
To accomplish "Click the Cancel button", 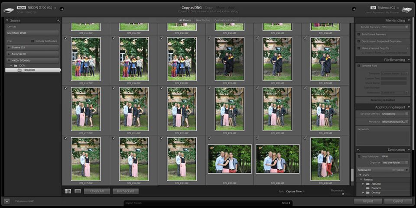I will [398, 201].
